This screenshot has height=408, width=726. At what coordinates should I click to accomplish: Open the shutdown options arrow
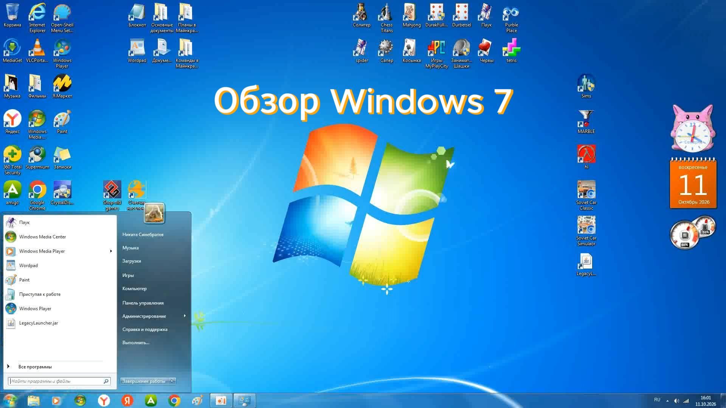coord(172,381)
